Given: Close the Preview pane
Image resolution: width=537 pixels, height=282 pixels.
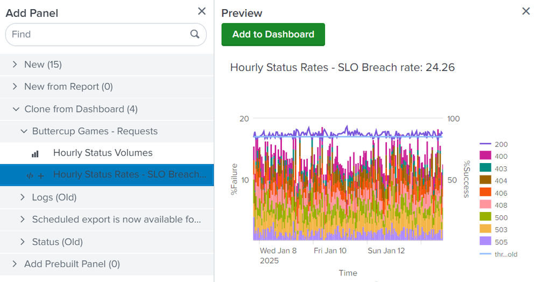Looking at the screenshot, I should pyautogui.click(x=526, y=11).
